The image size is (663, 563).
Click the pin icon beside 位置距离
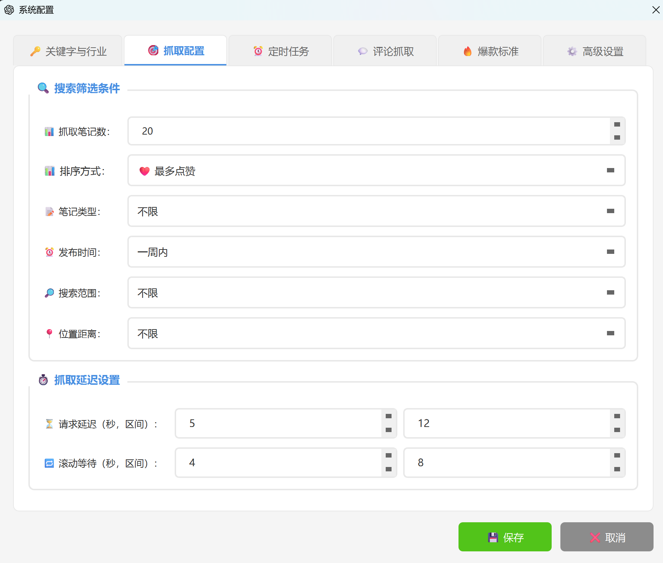click(x=49, y=333)
